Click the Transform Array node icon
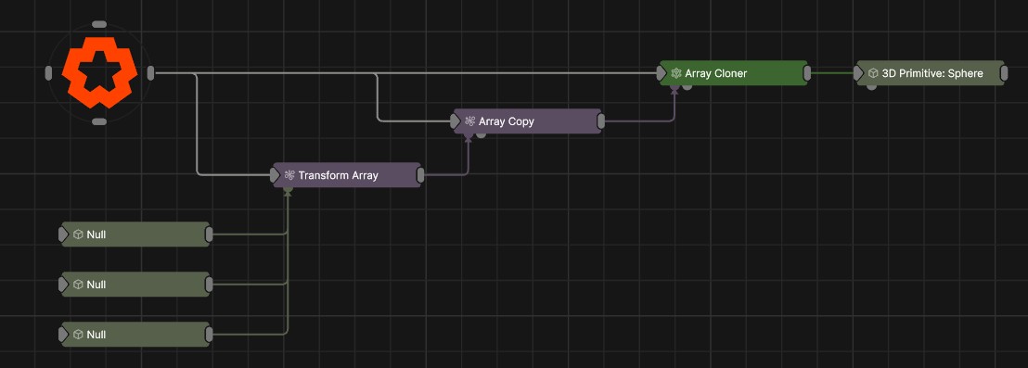Screen dimensions: 1028x368 point(289,175)
